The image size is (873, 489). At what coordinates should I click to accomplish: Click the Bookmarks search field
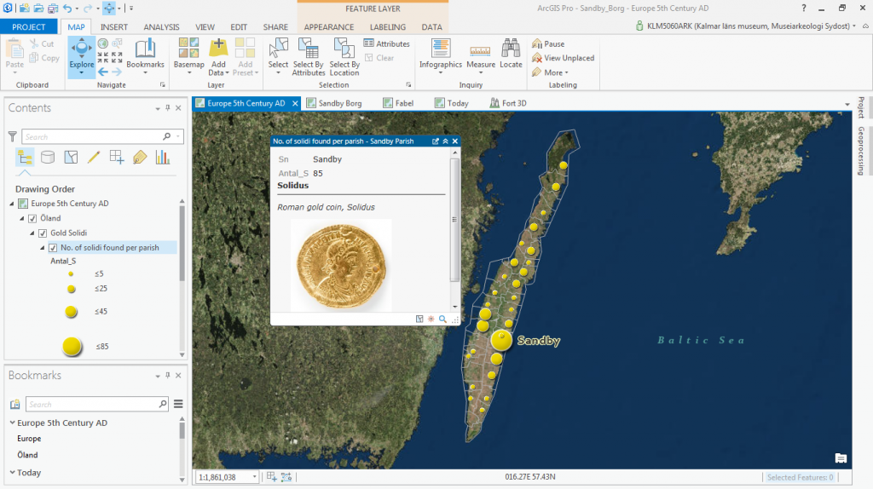(97, 404)
